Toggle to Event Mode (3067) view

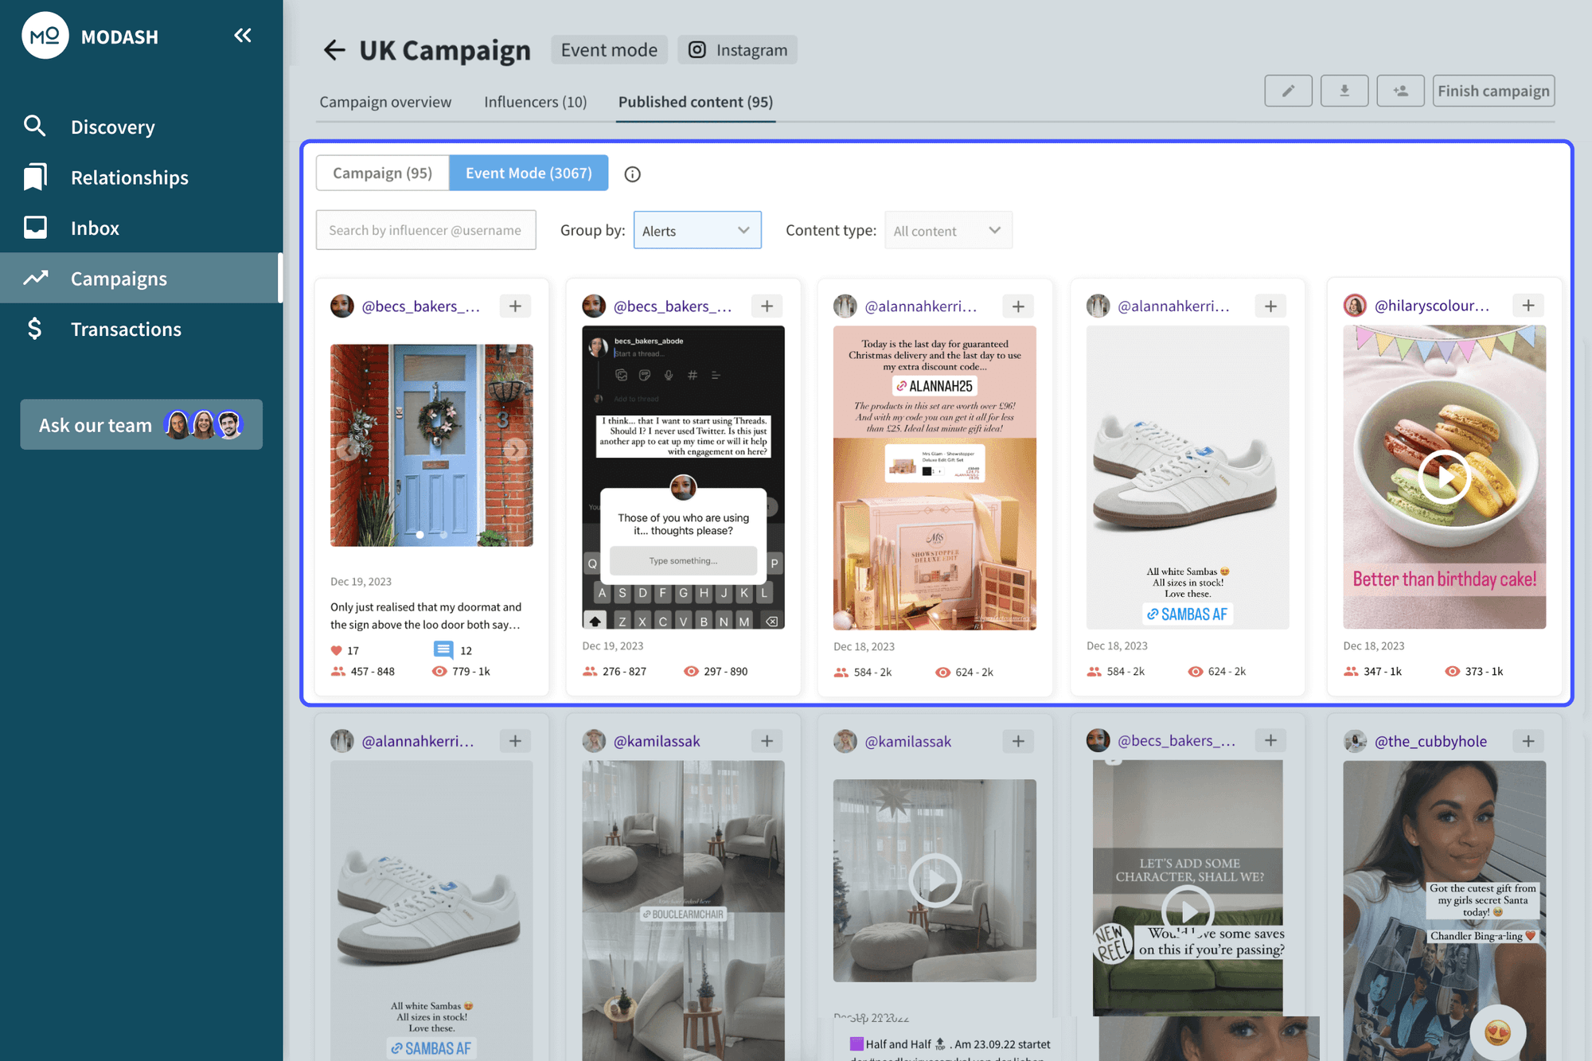(x=529, y=173)
